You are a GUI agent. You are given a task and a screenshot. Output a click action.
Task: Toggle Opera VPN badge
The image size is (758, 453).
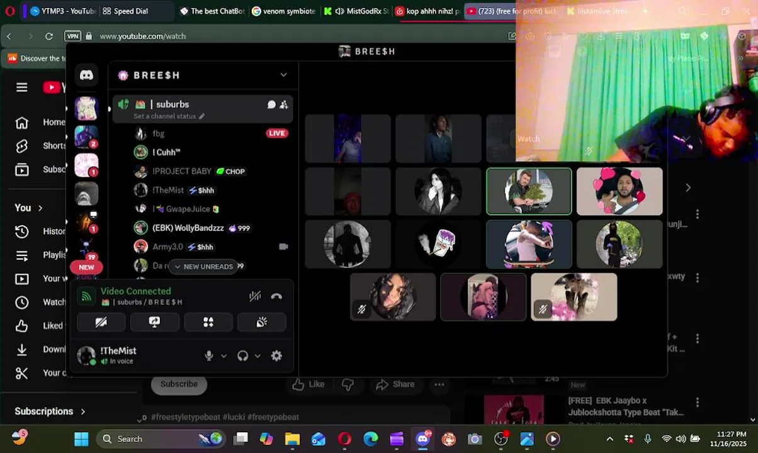[x=73, y=36]
